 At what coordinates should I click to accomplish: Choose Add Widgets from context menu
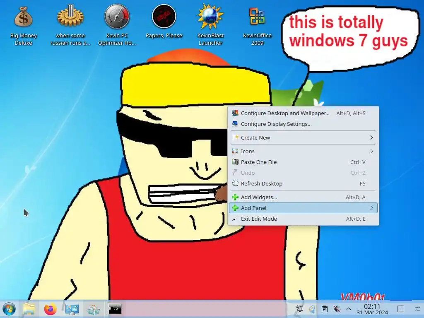[303, 198]
